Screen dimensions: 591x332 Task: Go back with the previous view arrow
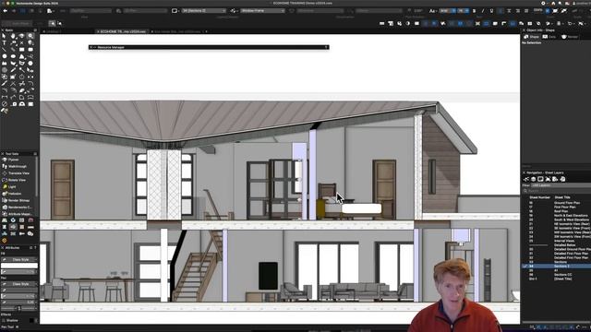5,11
